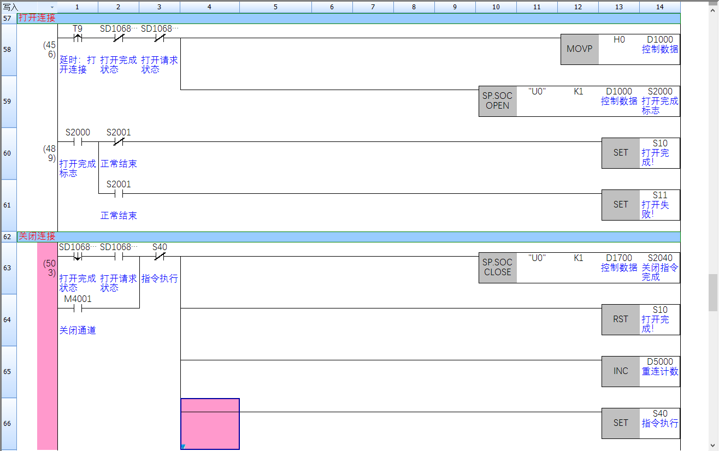This screenshot has width=719, height=451.
Task: Select the T9 rising-edge contact
Action: point(78,38)
